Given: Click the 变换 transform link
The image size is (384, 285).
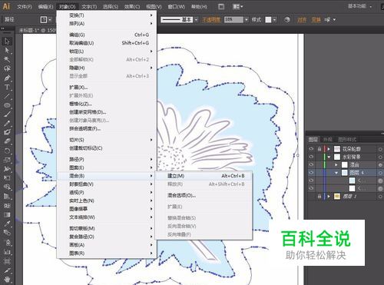Looking at the screenshot, I should [x=316, y=20].
